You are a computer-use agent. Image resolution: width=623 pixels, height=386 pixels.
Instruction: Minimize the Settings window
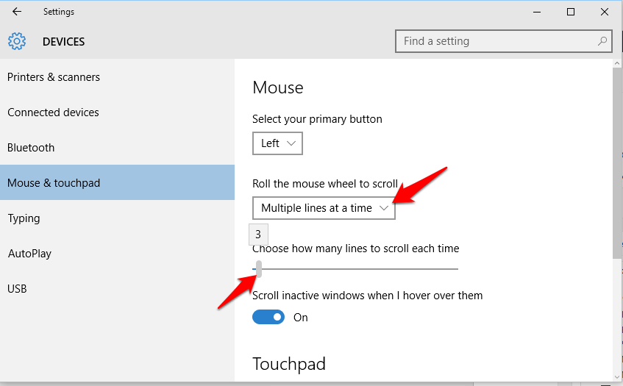point(537,12)
